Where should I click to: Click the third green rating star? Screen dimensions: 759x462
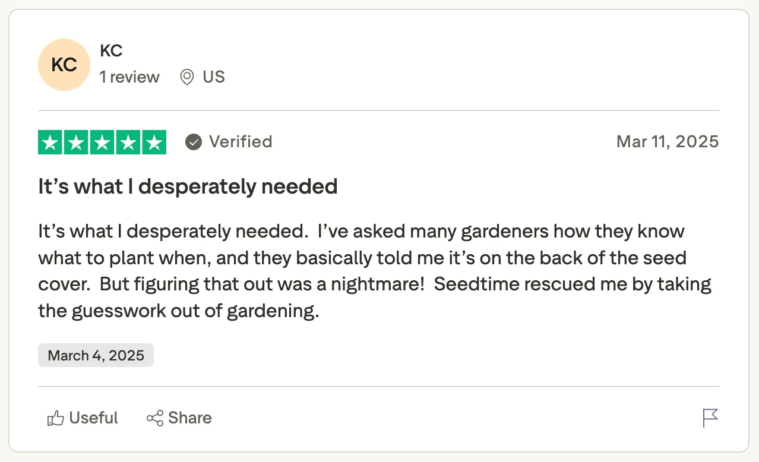click(x=102, y=143)
